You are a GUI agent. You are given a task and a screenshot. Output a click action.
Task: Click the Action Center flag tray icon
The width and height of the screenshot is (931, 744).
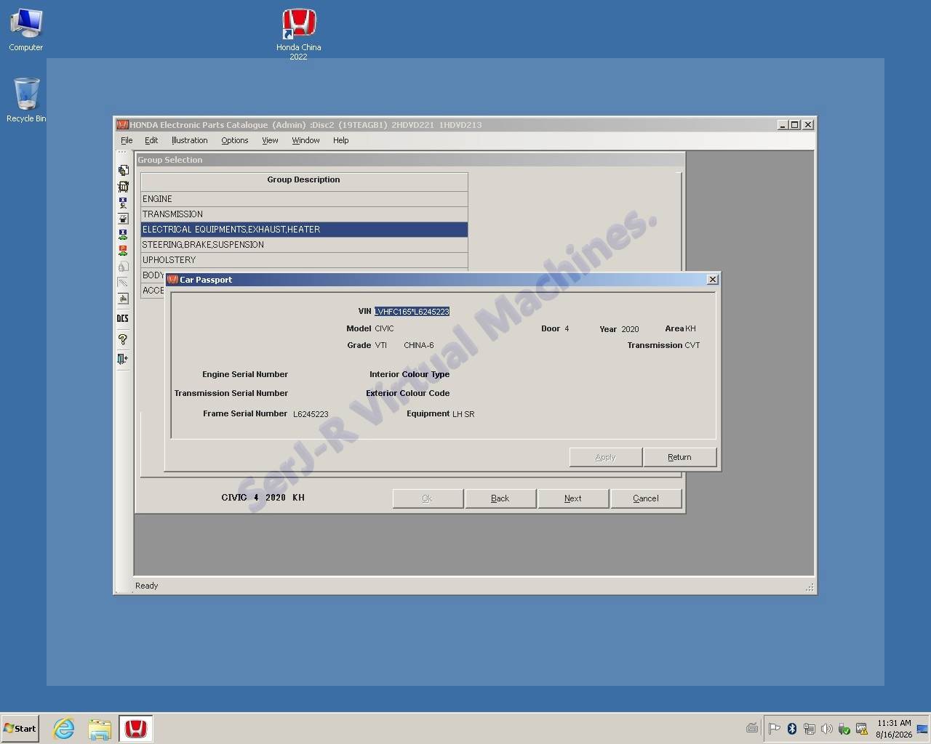[775, 728]
